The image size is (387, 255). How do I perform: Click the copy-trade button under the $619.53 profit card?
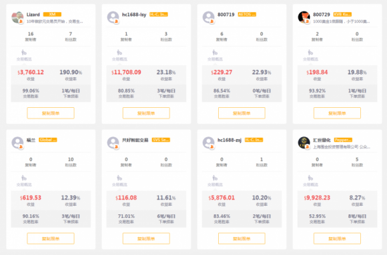(51, 238)
